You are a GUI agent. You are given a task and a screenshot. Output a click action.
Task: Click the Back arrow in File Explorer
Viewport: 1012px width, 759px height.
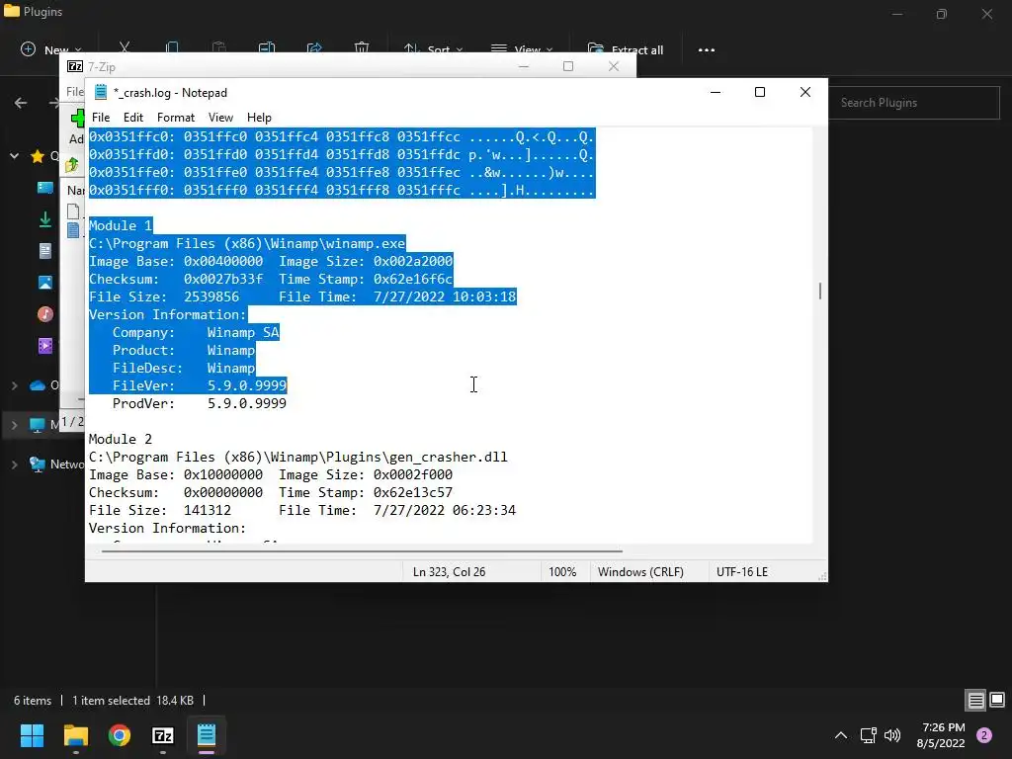pos(21,103)
